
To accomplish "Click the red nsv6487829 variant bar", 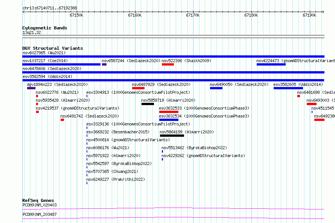I will pos(138,88).
